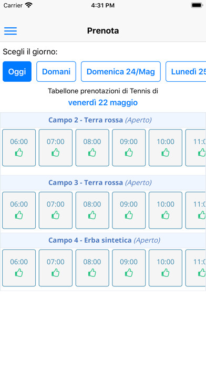This screenshot has height=365, width=206.
Task: Book the 08:00 slot on Campo 3
Action: click(x=92, y=210)
